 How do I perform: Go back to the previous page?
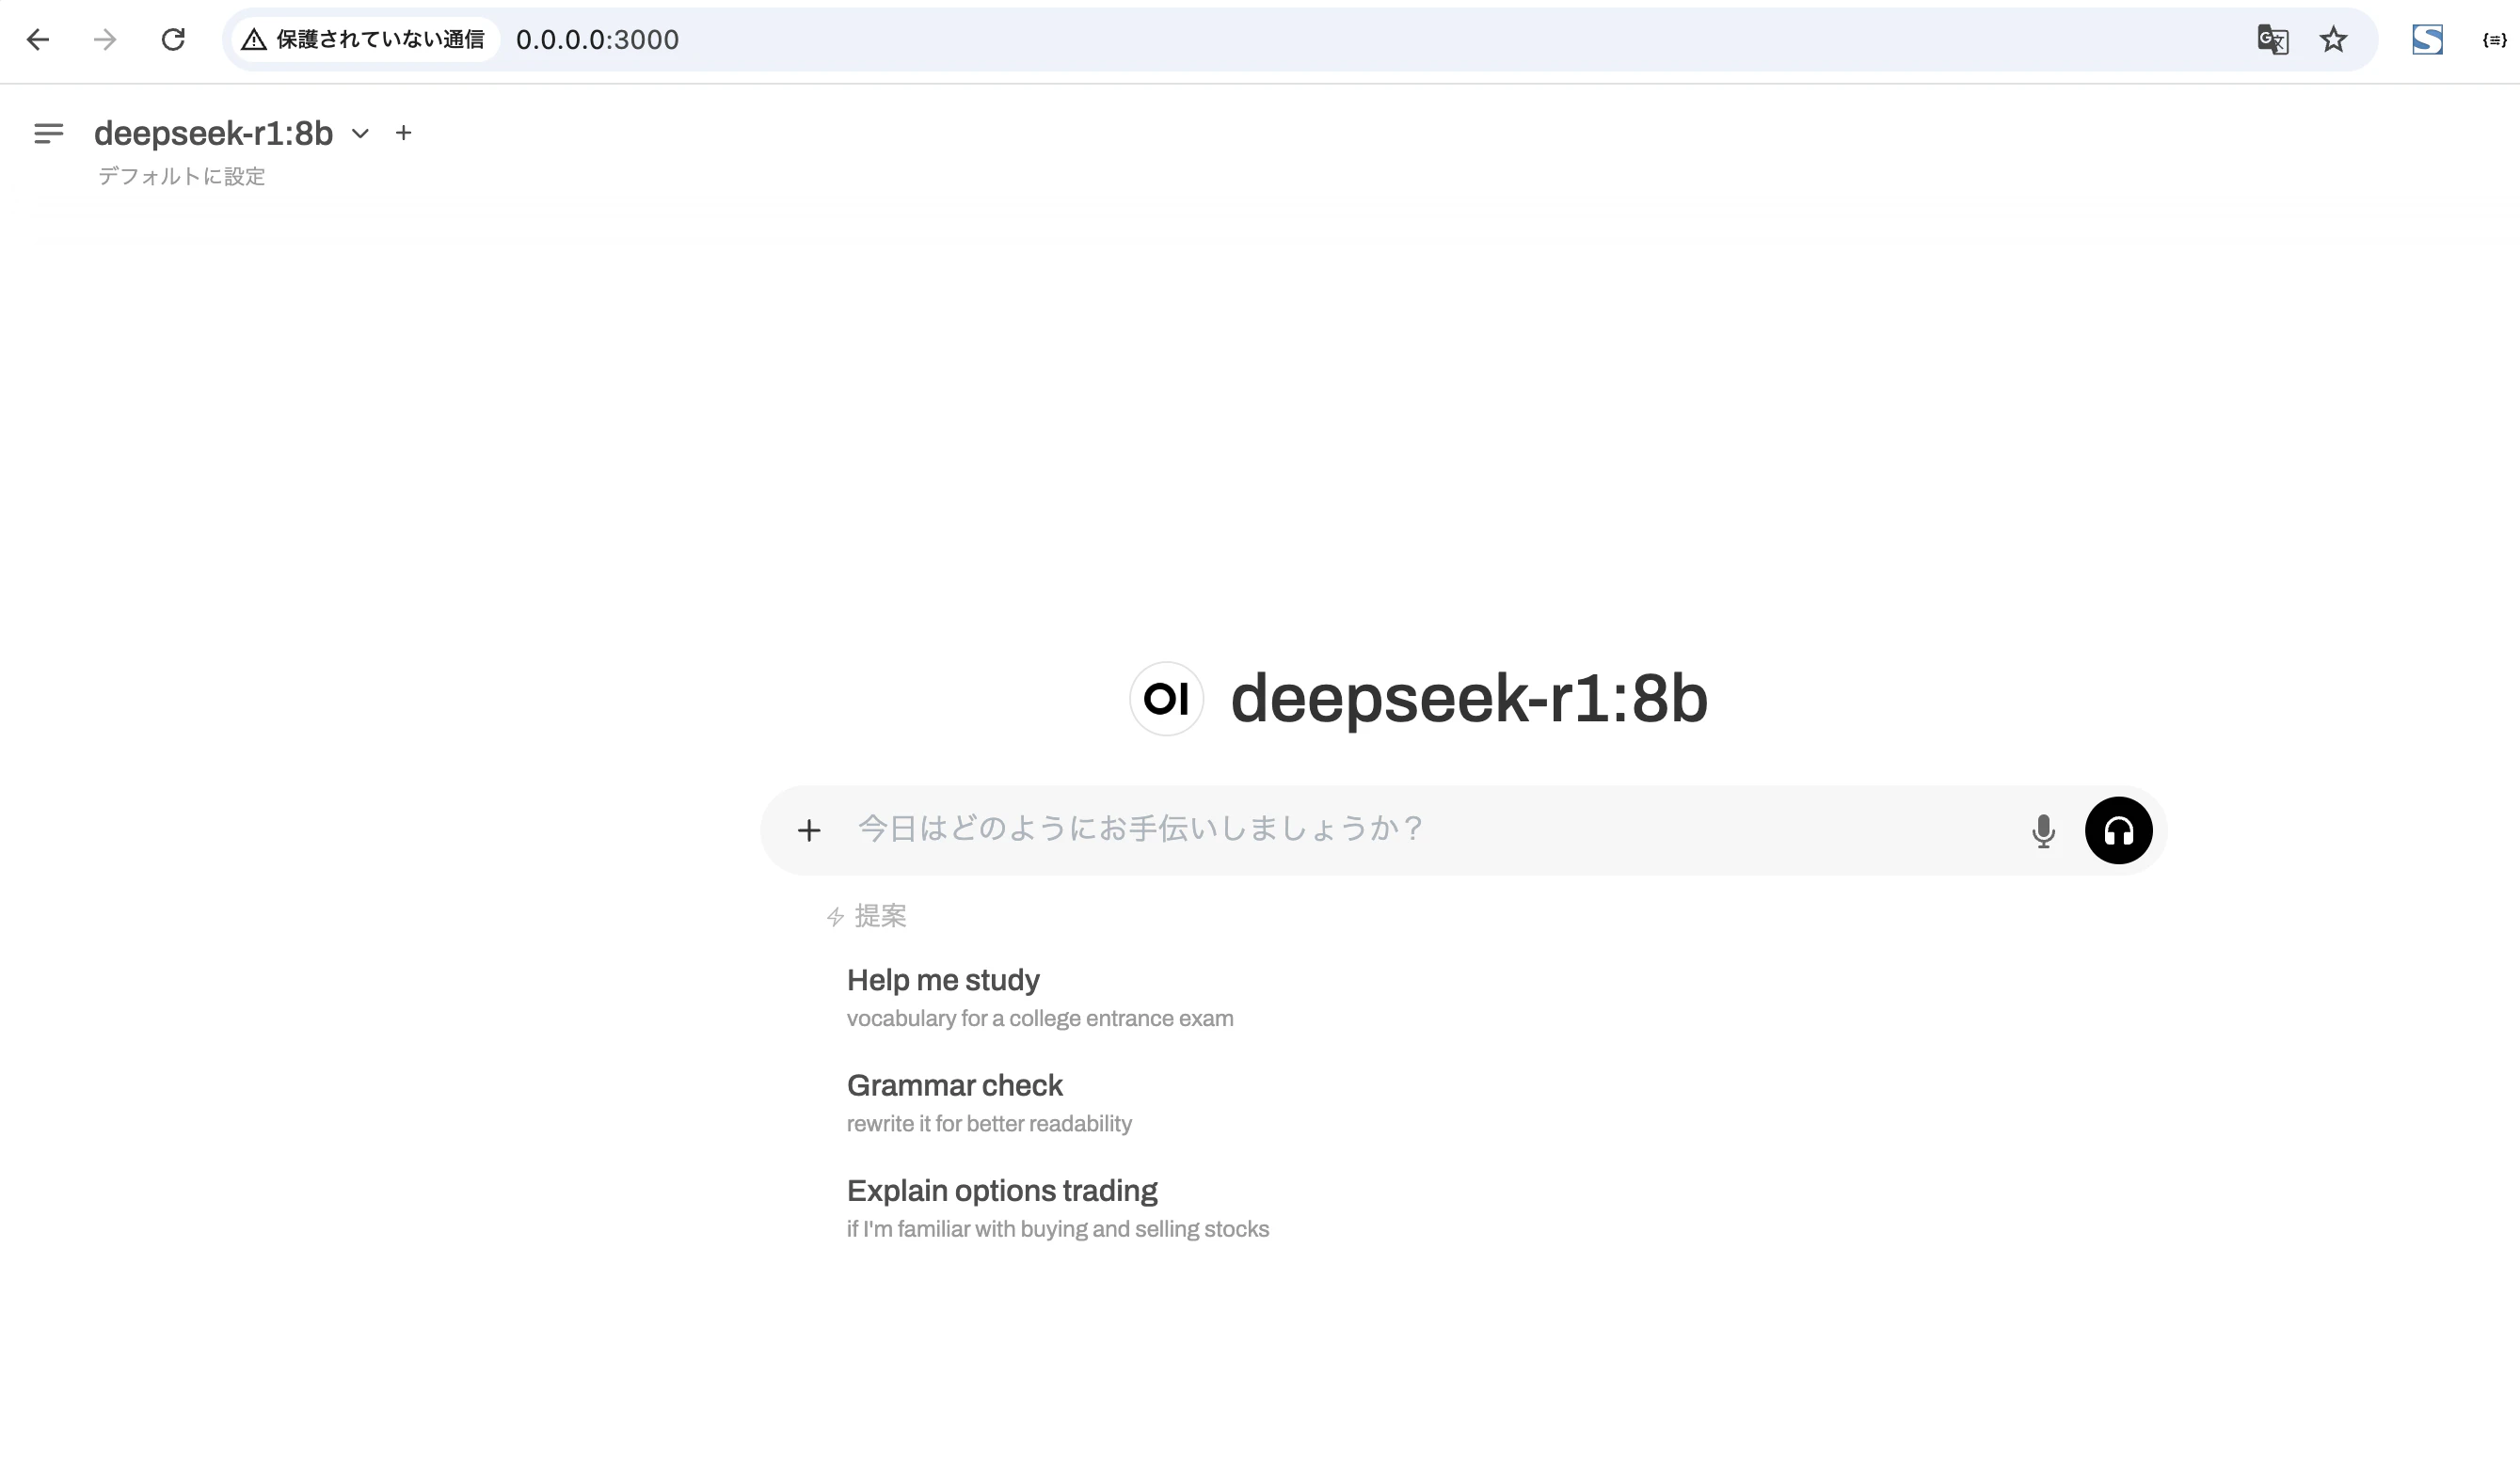click(38, 39)
